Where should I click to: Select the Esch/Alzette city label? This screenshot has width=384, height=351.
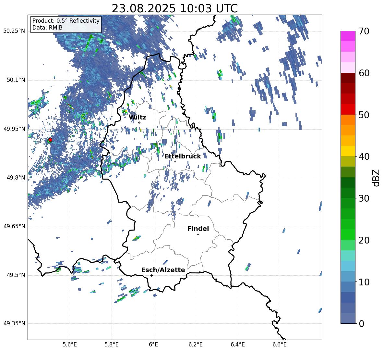(x=163, y=270)
